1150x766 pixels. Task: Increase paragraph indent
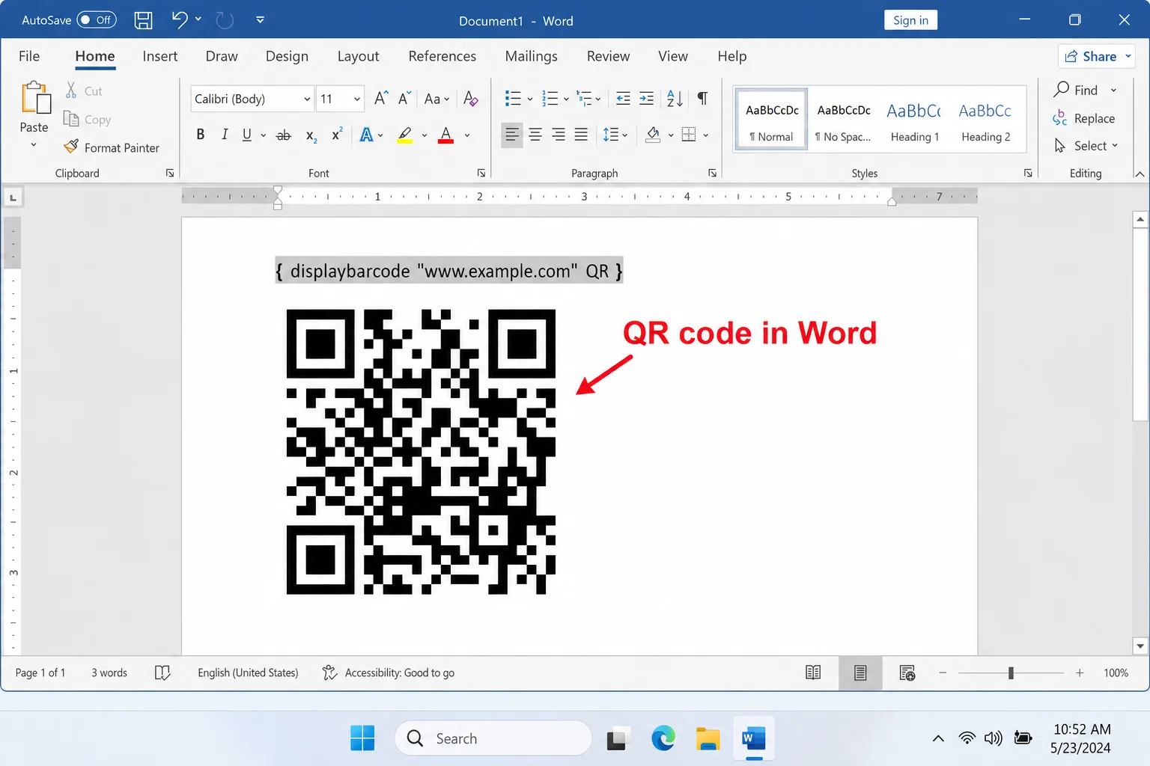click(x=646, y=98)
